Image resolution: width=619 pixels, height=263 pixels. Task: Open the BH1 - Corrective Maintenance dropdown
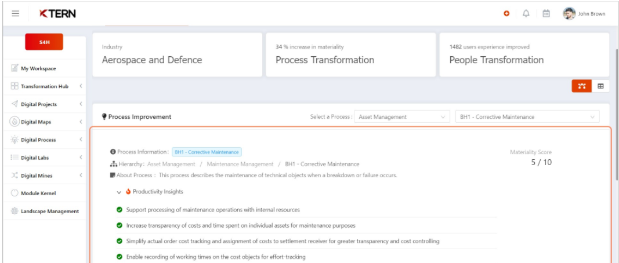coord(527,116)
